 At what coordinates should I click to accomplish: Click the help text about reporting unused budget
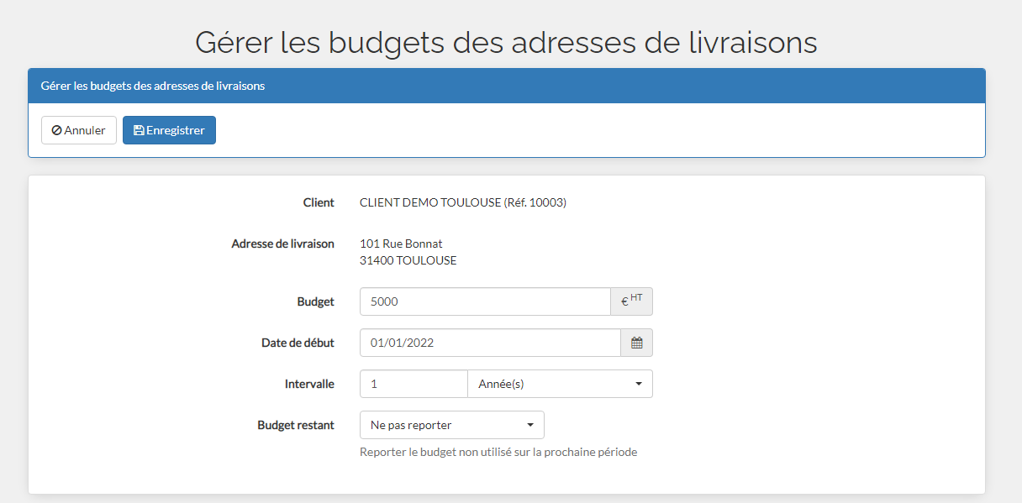click(x=498, y=452)
